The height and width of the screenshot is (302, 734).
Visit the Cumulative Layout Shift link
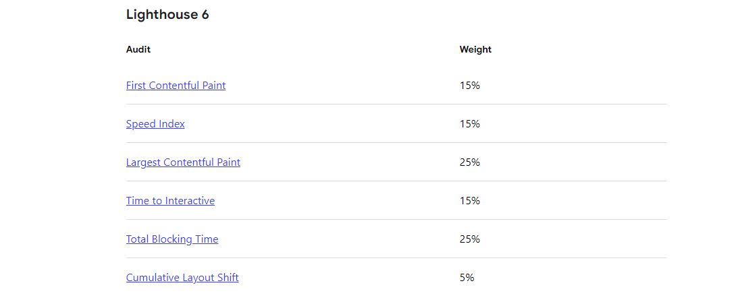[182, 278]
